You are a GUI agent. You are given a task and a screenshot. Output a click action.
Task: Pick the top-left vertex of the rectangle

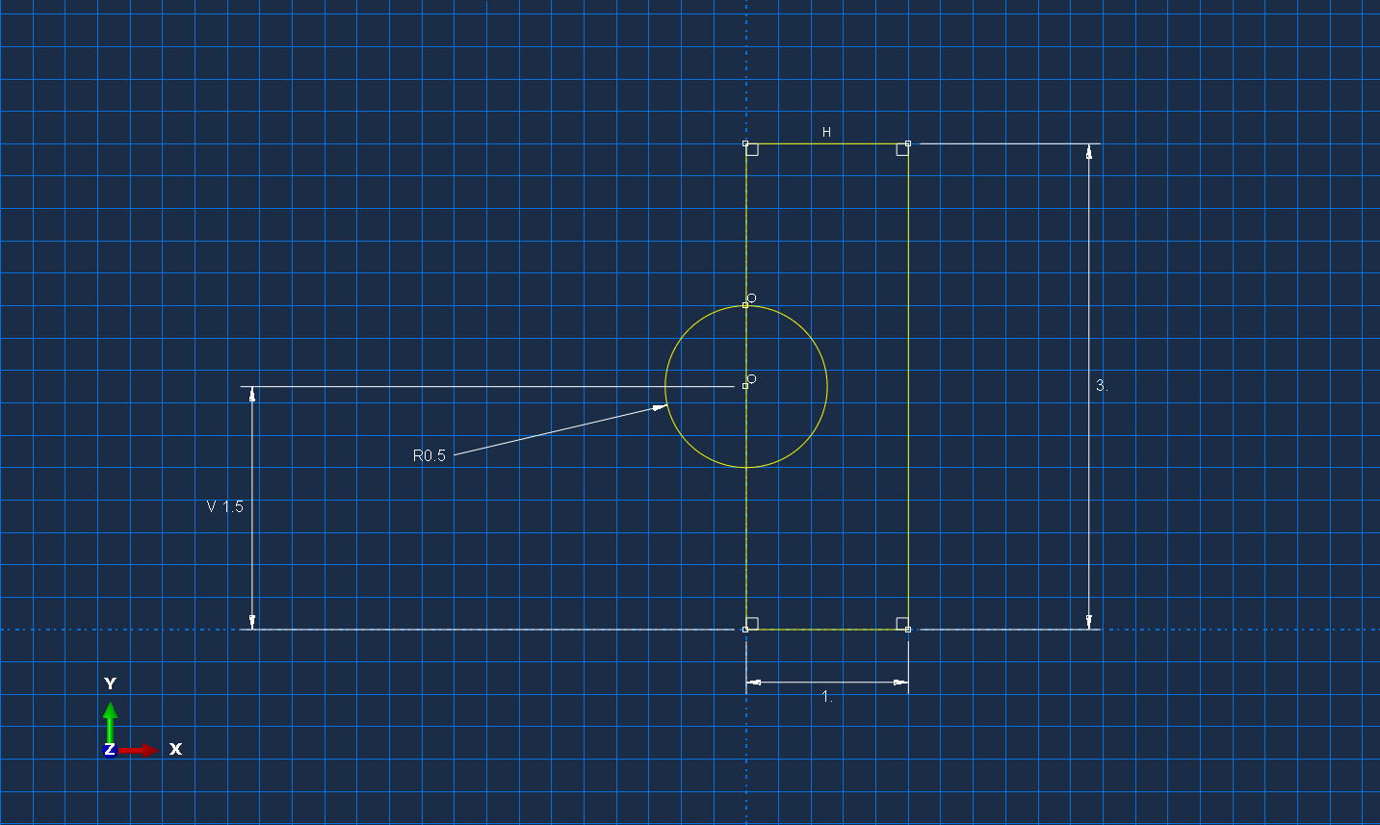745,143
